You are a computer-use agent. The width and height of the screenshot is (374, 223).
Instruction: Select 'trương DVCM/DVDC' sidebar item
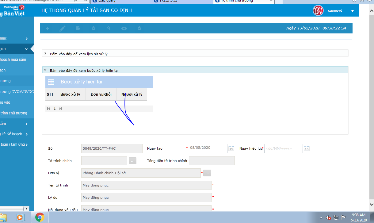coord(17,92)
